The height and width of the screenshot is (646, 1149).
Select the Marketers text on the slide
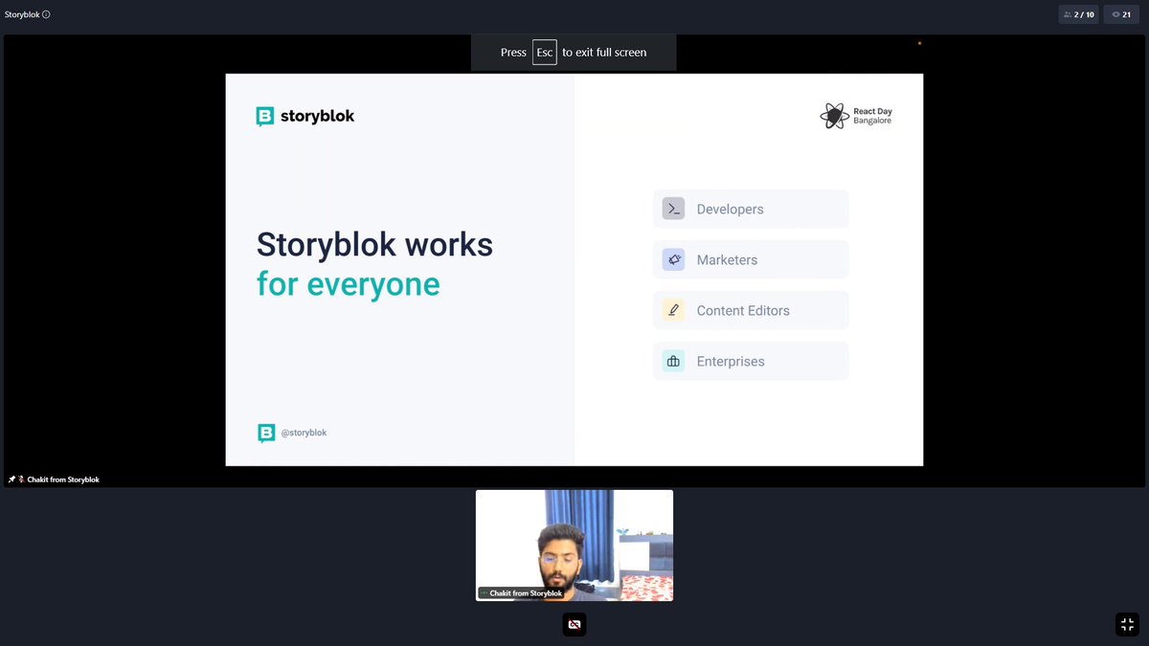pos(727,259)
